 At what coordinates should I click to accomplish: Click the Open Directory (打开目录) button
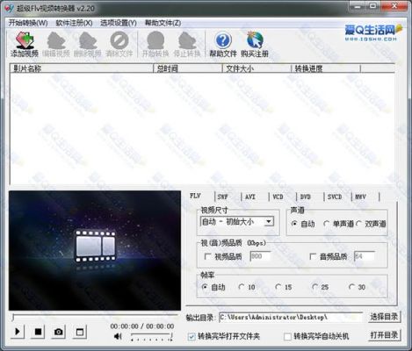384,335
